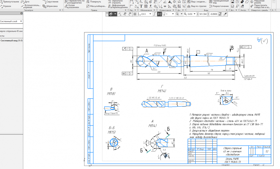Open the Системный слой layer dropdown
This screenshot has height=169, width=280.
[11, 21]
